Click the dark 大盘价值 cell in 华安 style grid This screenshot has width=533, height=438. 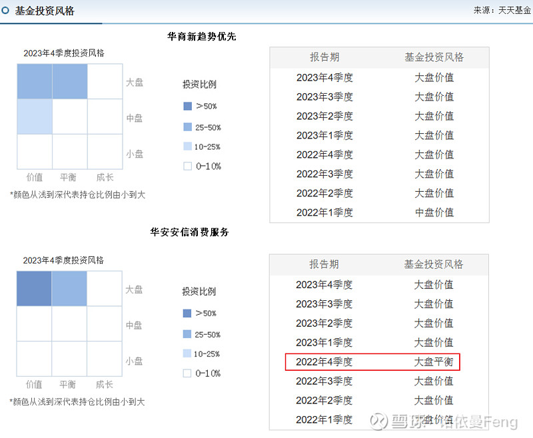[x=34, y=289]
